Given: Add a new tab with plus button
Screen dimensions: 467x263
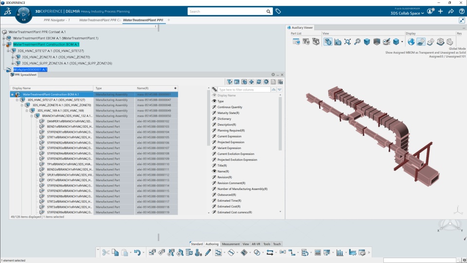Looking at the screenshot, I should pyautogui.click(x=169, y=20).
